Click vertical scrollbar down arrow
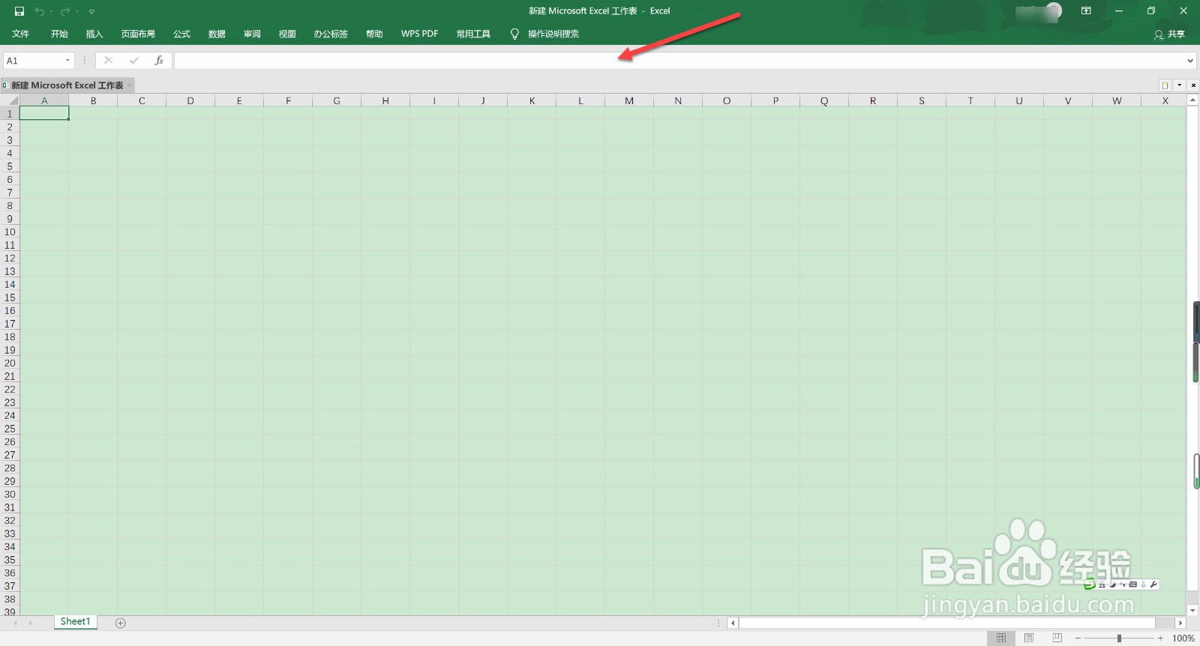This screenshot has height=646, width=1200. (1193, 611)
